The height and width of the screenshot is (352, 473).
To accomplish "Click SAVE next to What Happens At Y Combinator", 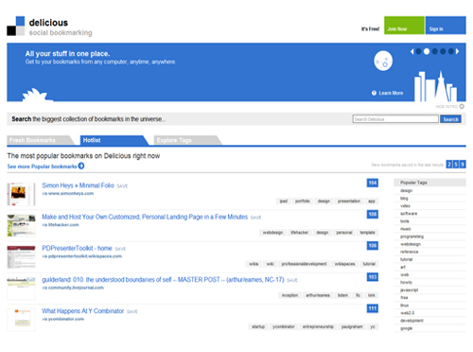I will (x=132, y=311).
